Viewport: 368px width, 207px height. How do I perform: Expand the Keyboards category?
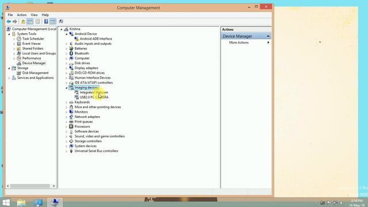67,102
